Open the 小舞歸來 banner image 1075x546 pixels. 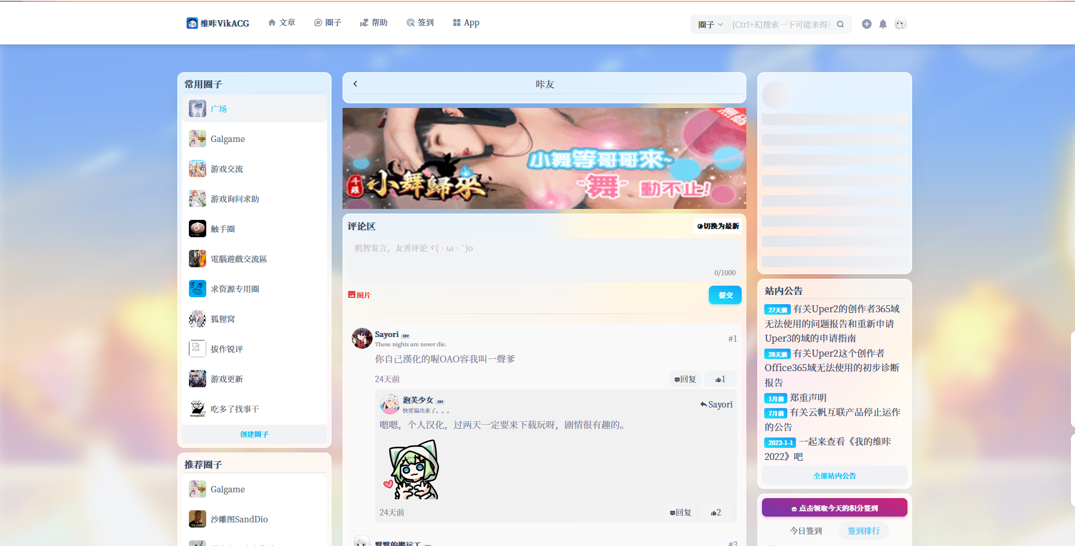pyautogui.click(x=544, y=158)
